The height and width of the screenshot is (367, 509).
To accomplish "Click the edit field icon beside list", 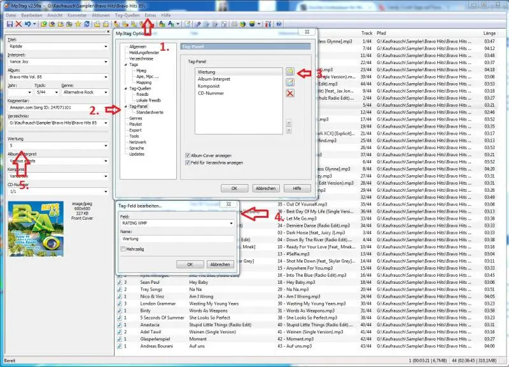I will click(x=289, y=83).
